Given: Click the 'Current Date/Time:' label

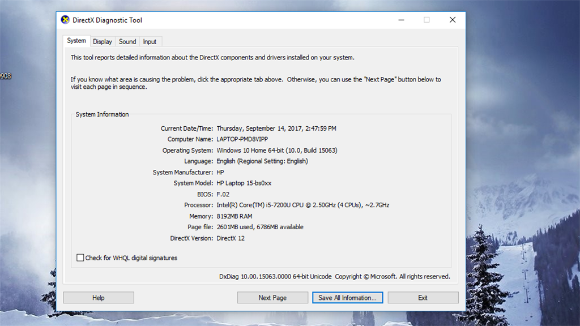Looking at the screenshot, I should click(x=187, y=128).
